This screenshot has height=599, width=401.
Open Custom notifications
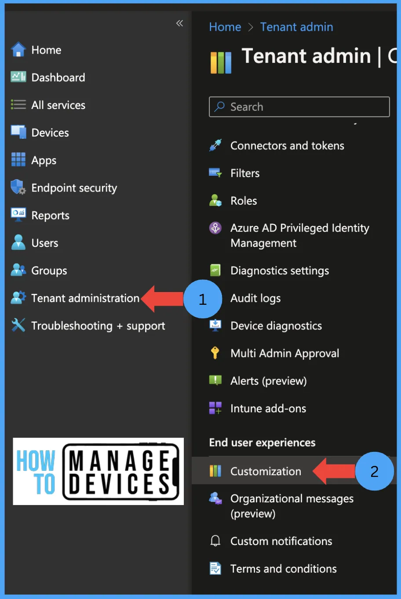pos(281,541)
